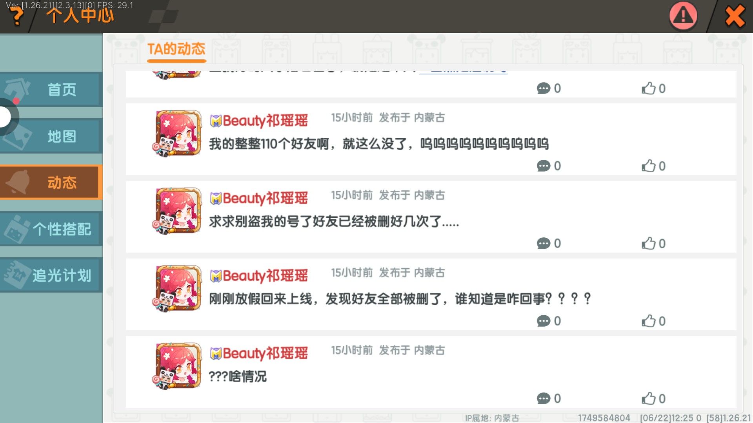
Task: Open 追光计划 section in sidebar
Action: point(51,275)
